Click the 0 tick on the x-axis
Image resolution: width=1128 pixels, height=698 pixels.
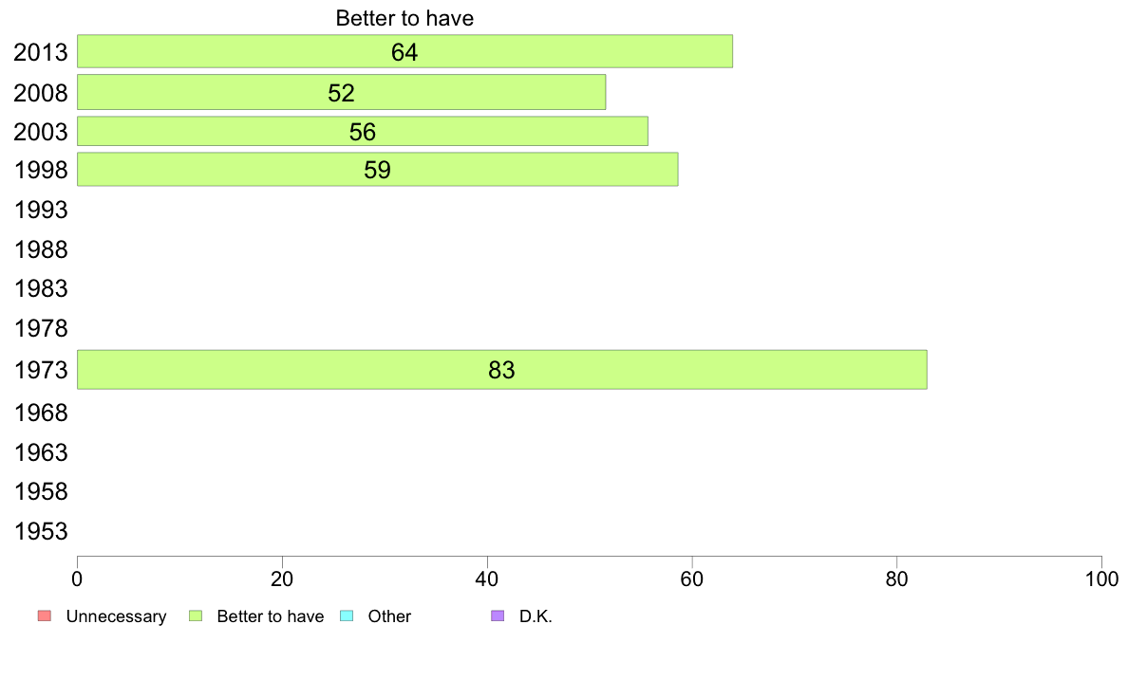click(77, 579)
